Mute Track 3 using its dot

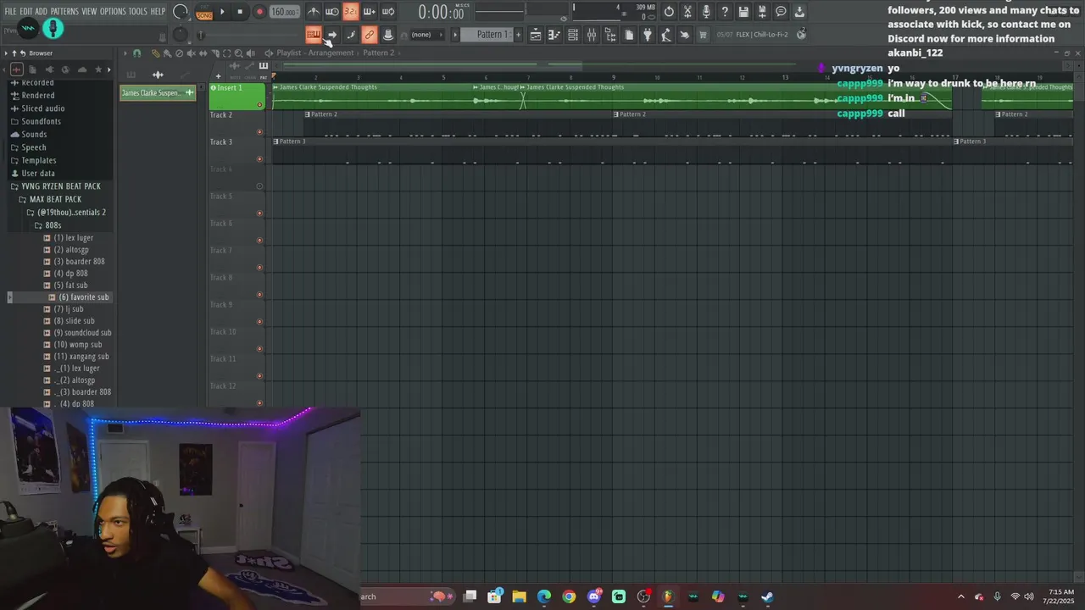tap(259, 159)
